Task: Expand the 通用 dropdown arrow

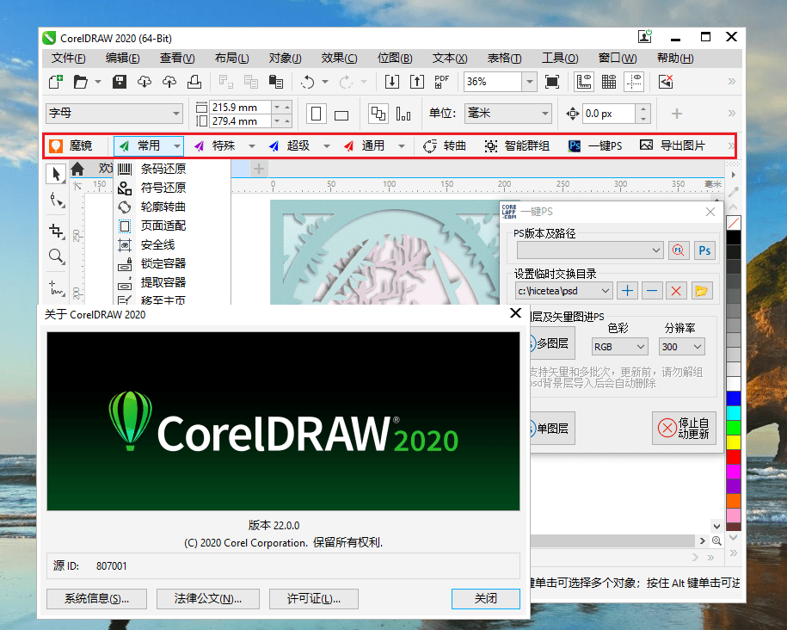Action: tap(402, 146)
